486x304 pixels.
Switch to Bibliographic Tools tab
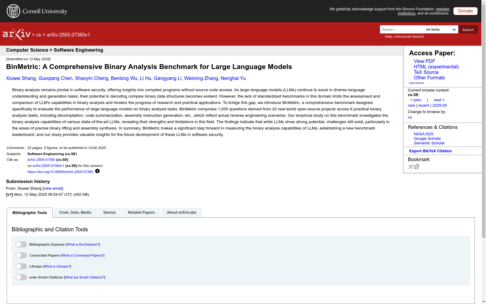pos(30,213)
